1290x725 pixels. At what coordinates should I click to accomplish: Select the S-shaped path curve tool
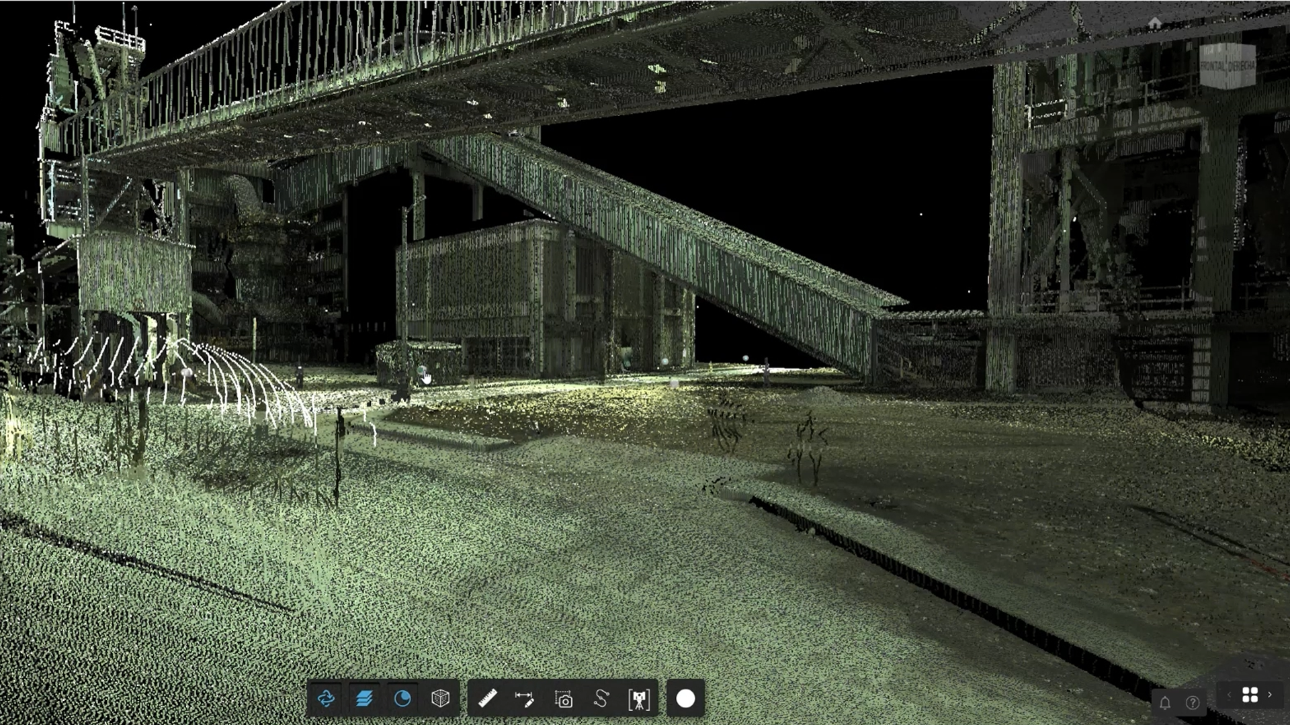[601, 699]
